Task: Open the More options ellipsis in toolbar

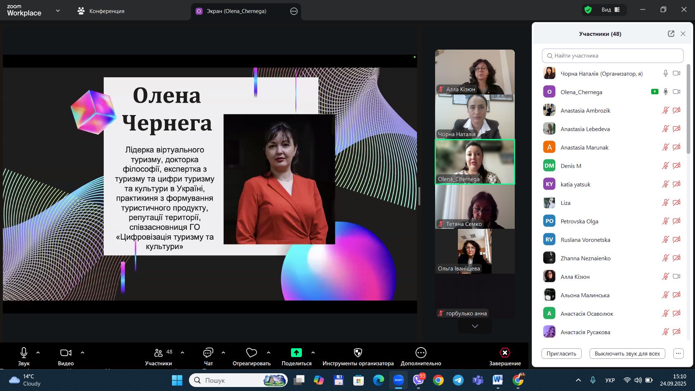Action: tap(421, 353)
